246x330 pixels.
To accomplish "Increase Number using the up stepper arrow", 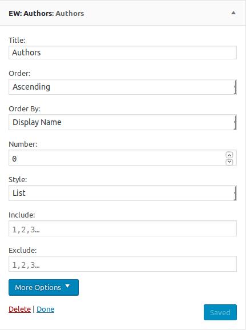I will point(229,155).
